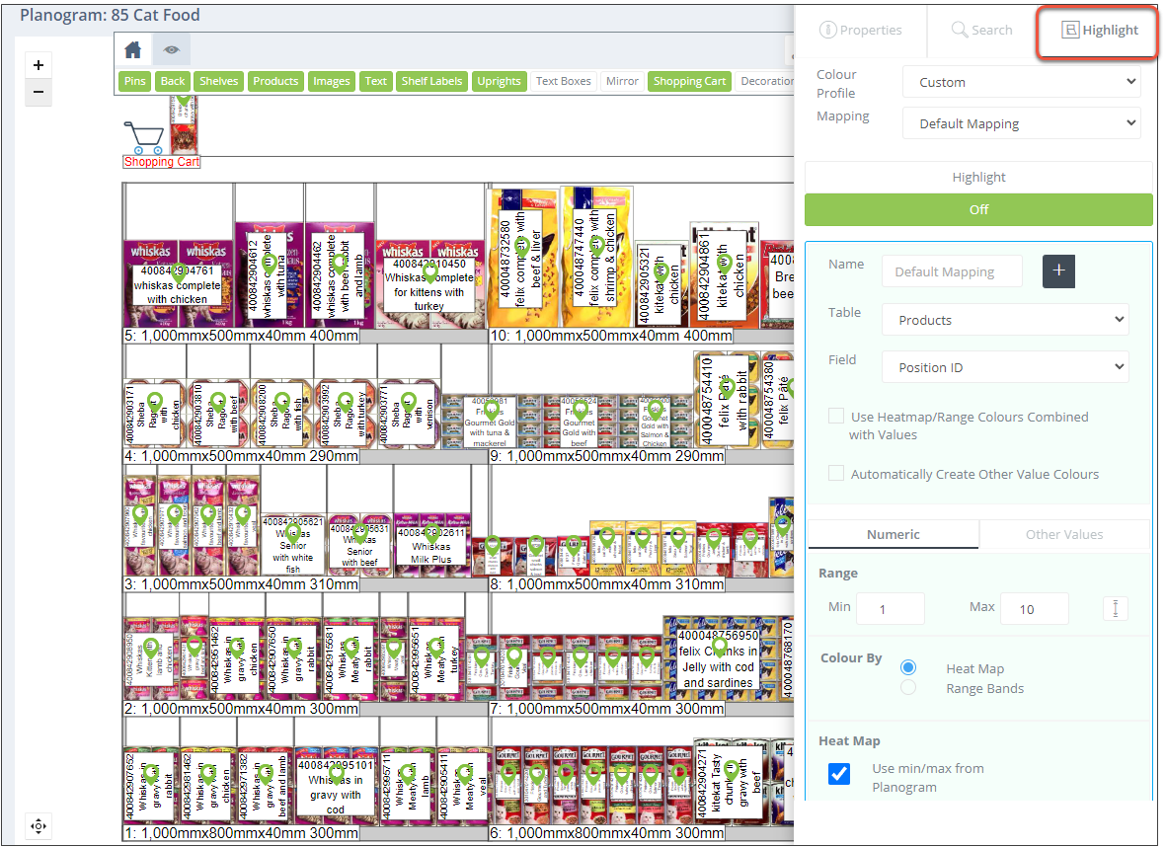Open the Field dropdown showing Position ID
The height and width of the screenshot is (847, 1166).
point(1005,367)
